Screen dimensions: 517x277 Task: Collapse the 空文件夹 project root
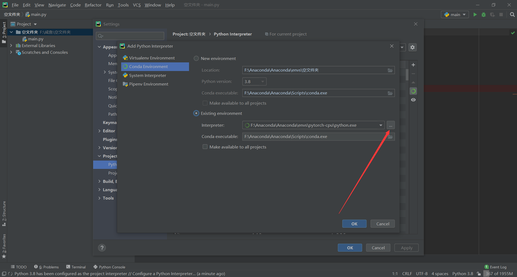click(x=11, y=32)
